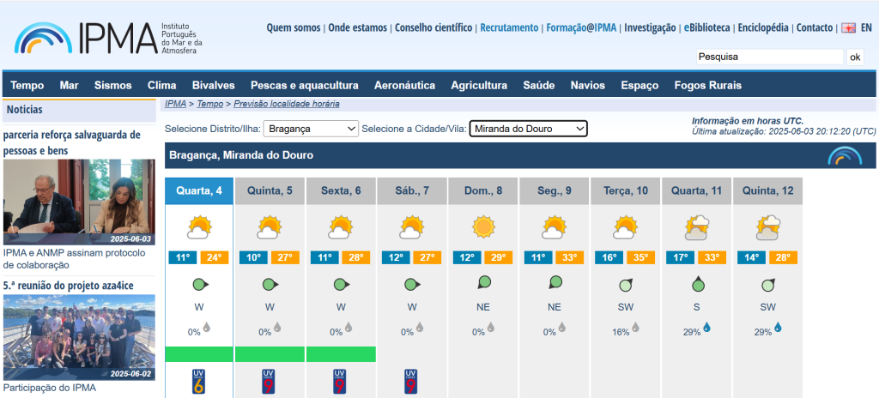Click green warning bar under Sexta, 6
Image resolution: width=879 pixels, height=398 pixels.
coord(341,354)
